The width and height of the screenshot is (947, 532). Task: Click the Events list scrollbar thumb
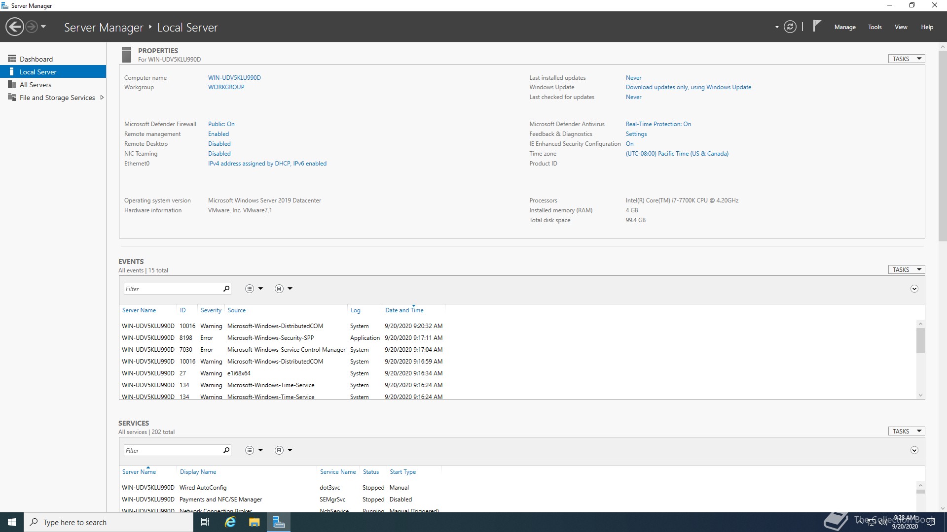point(920,341)
